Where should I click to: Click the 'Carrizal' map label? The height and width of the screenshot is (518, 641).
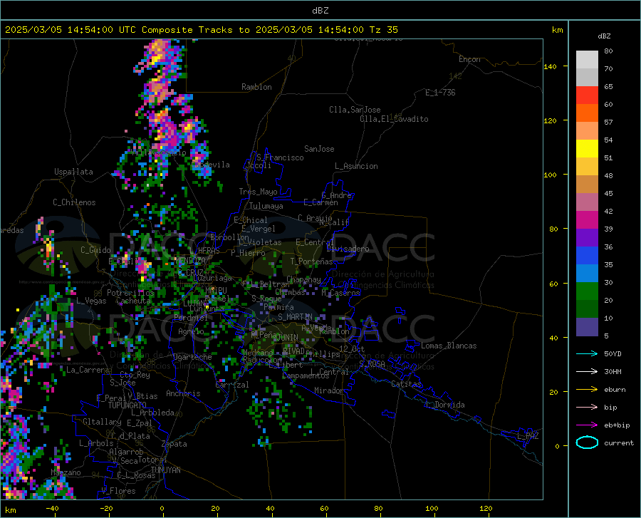[231, 385]
